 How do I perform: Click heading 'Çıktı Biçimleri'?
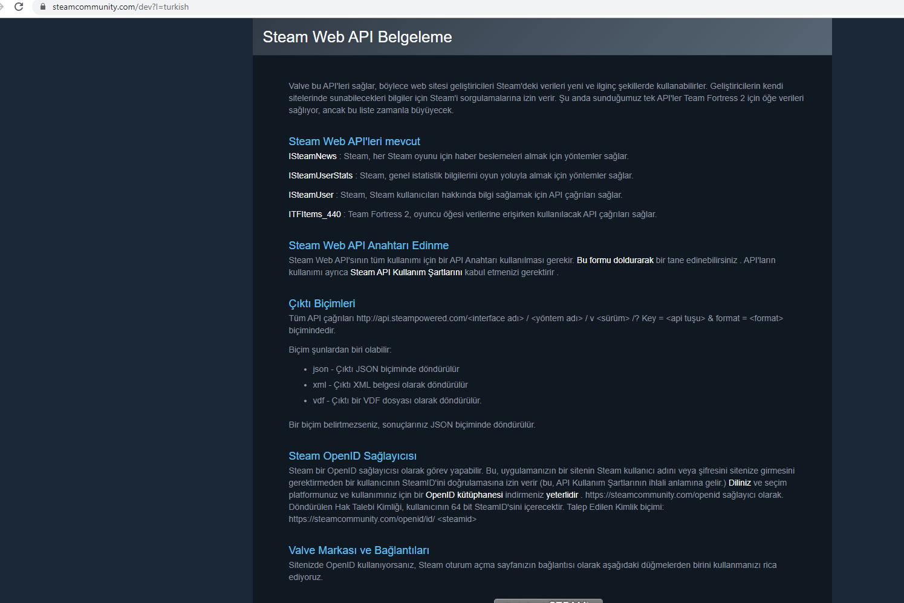pyautogui.click(x=322, y=304)
